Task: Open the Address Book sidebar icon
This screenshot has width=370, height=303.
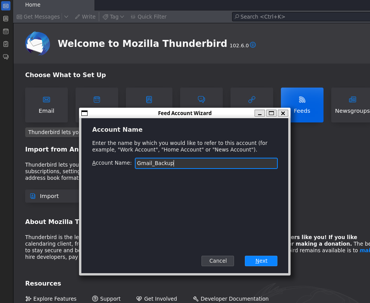Action: tap(6, 19)
